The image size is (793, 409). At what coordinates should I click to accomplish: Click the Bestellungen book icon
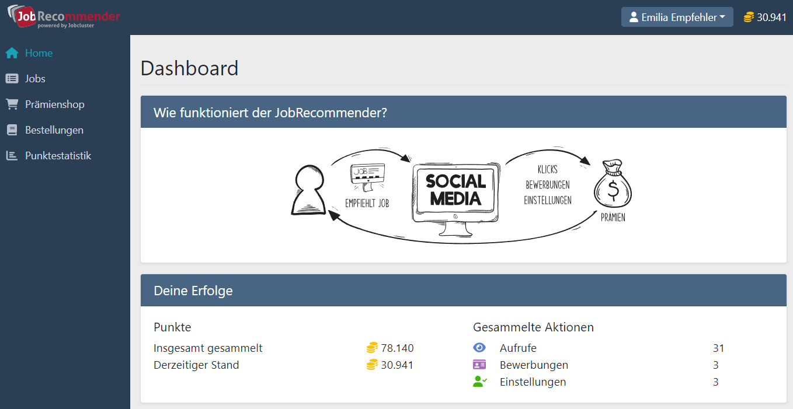(12, 130)
